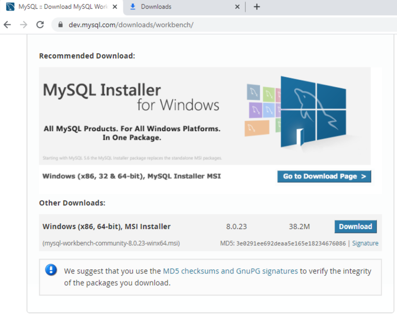Open a new tab with the plus icon
Screen dimensions: 397x314
click(257, 7)
